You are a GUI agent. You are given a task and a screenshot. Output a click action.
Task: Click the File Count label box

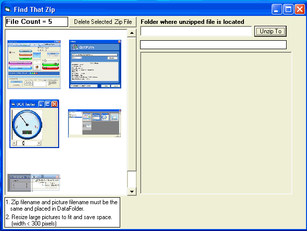[x=36, y=22]
